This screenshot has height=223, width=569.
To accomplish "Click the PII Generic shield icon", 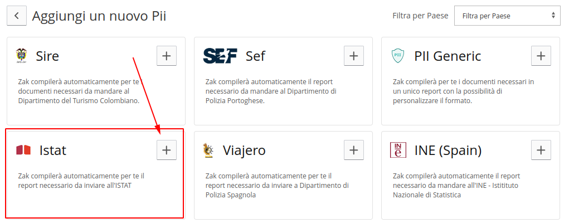I will 398,56.
